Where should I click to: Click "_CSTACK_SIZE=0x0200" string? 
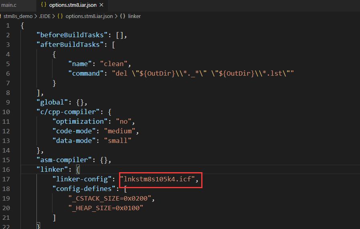(110, 198)
